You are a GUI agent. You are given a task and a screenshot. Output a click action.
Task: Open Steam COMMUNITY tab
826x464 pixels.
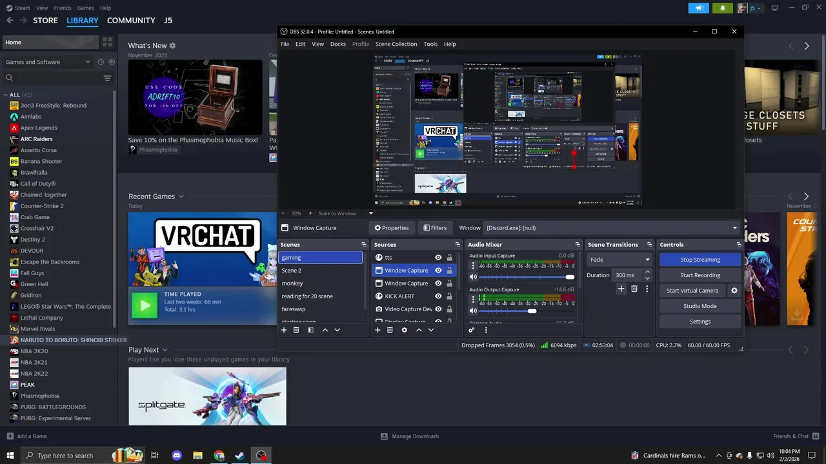point(131,21)
